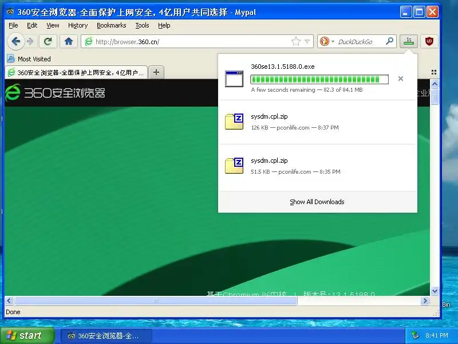Open the Help menu
This screenshot has height=344, width=458.
pyautogui.click(x=164, y=25)
